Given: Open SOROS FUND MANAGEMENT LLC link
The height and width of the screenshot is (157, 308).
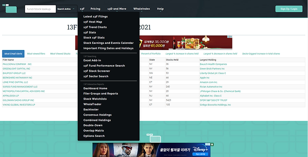Looking at the screenshot, I should pos(20,86).
